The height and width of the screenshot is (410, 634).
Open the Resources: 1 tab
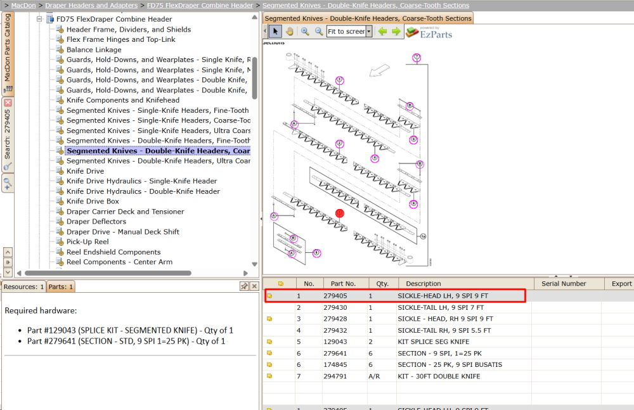coord(23,286)
